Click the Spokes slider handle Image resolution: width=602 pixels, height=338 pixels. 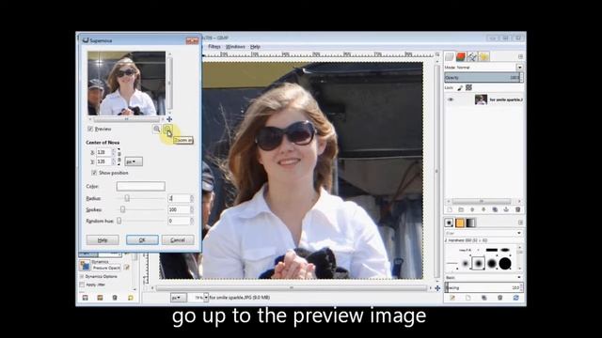tap(123, 209)
